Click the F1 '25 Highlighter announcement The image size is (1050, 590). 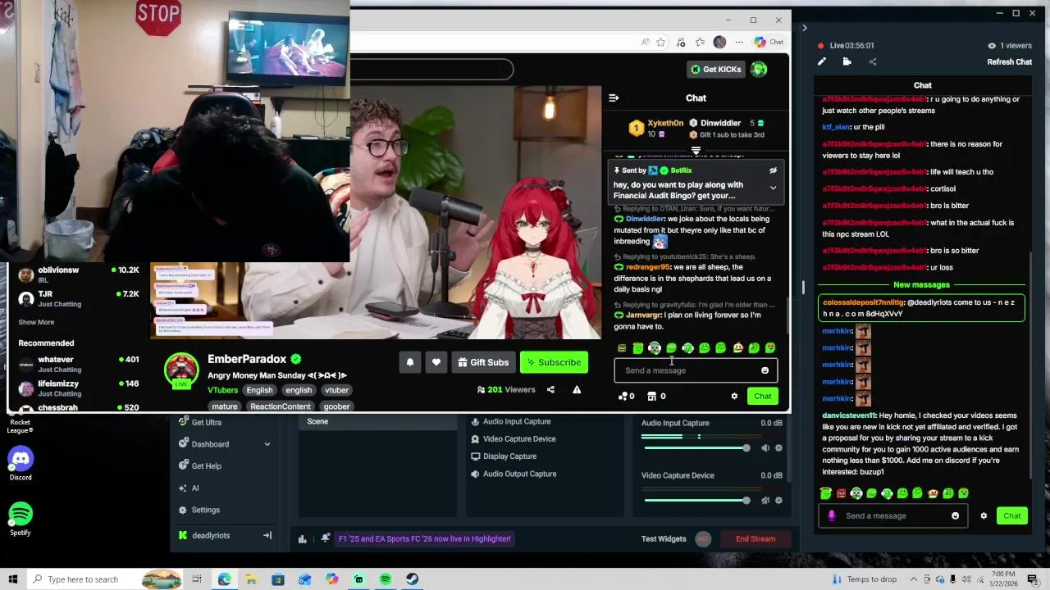point(424,539)
